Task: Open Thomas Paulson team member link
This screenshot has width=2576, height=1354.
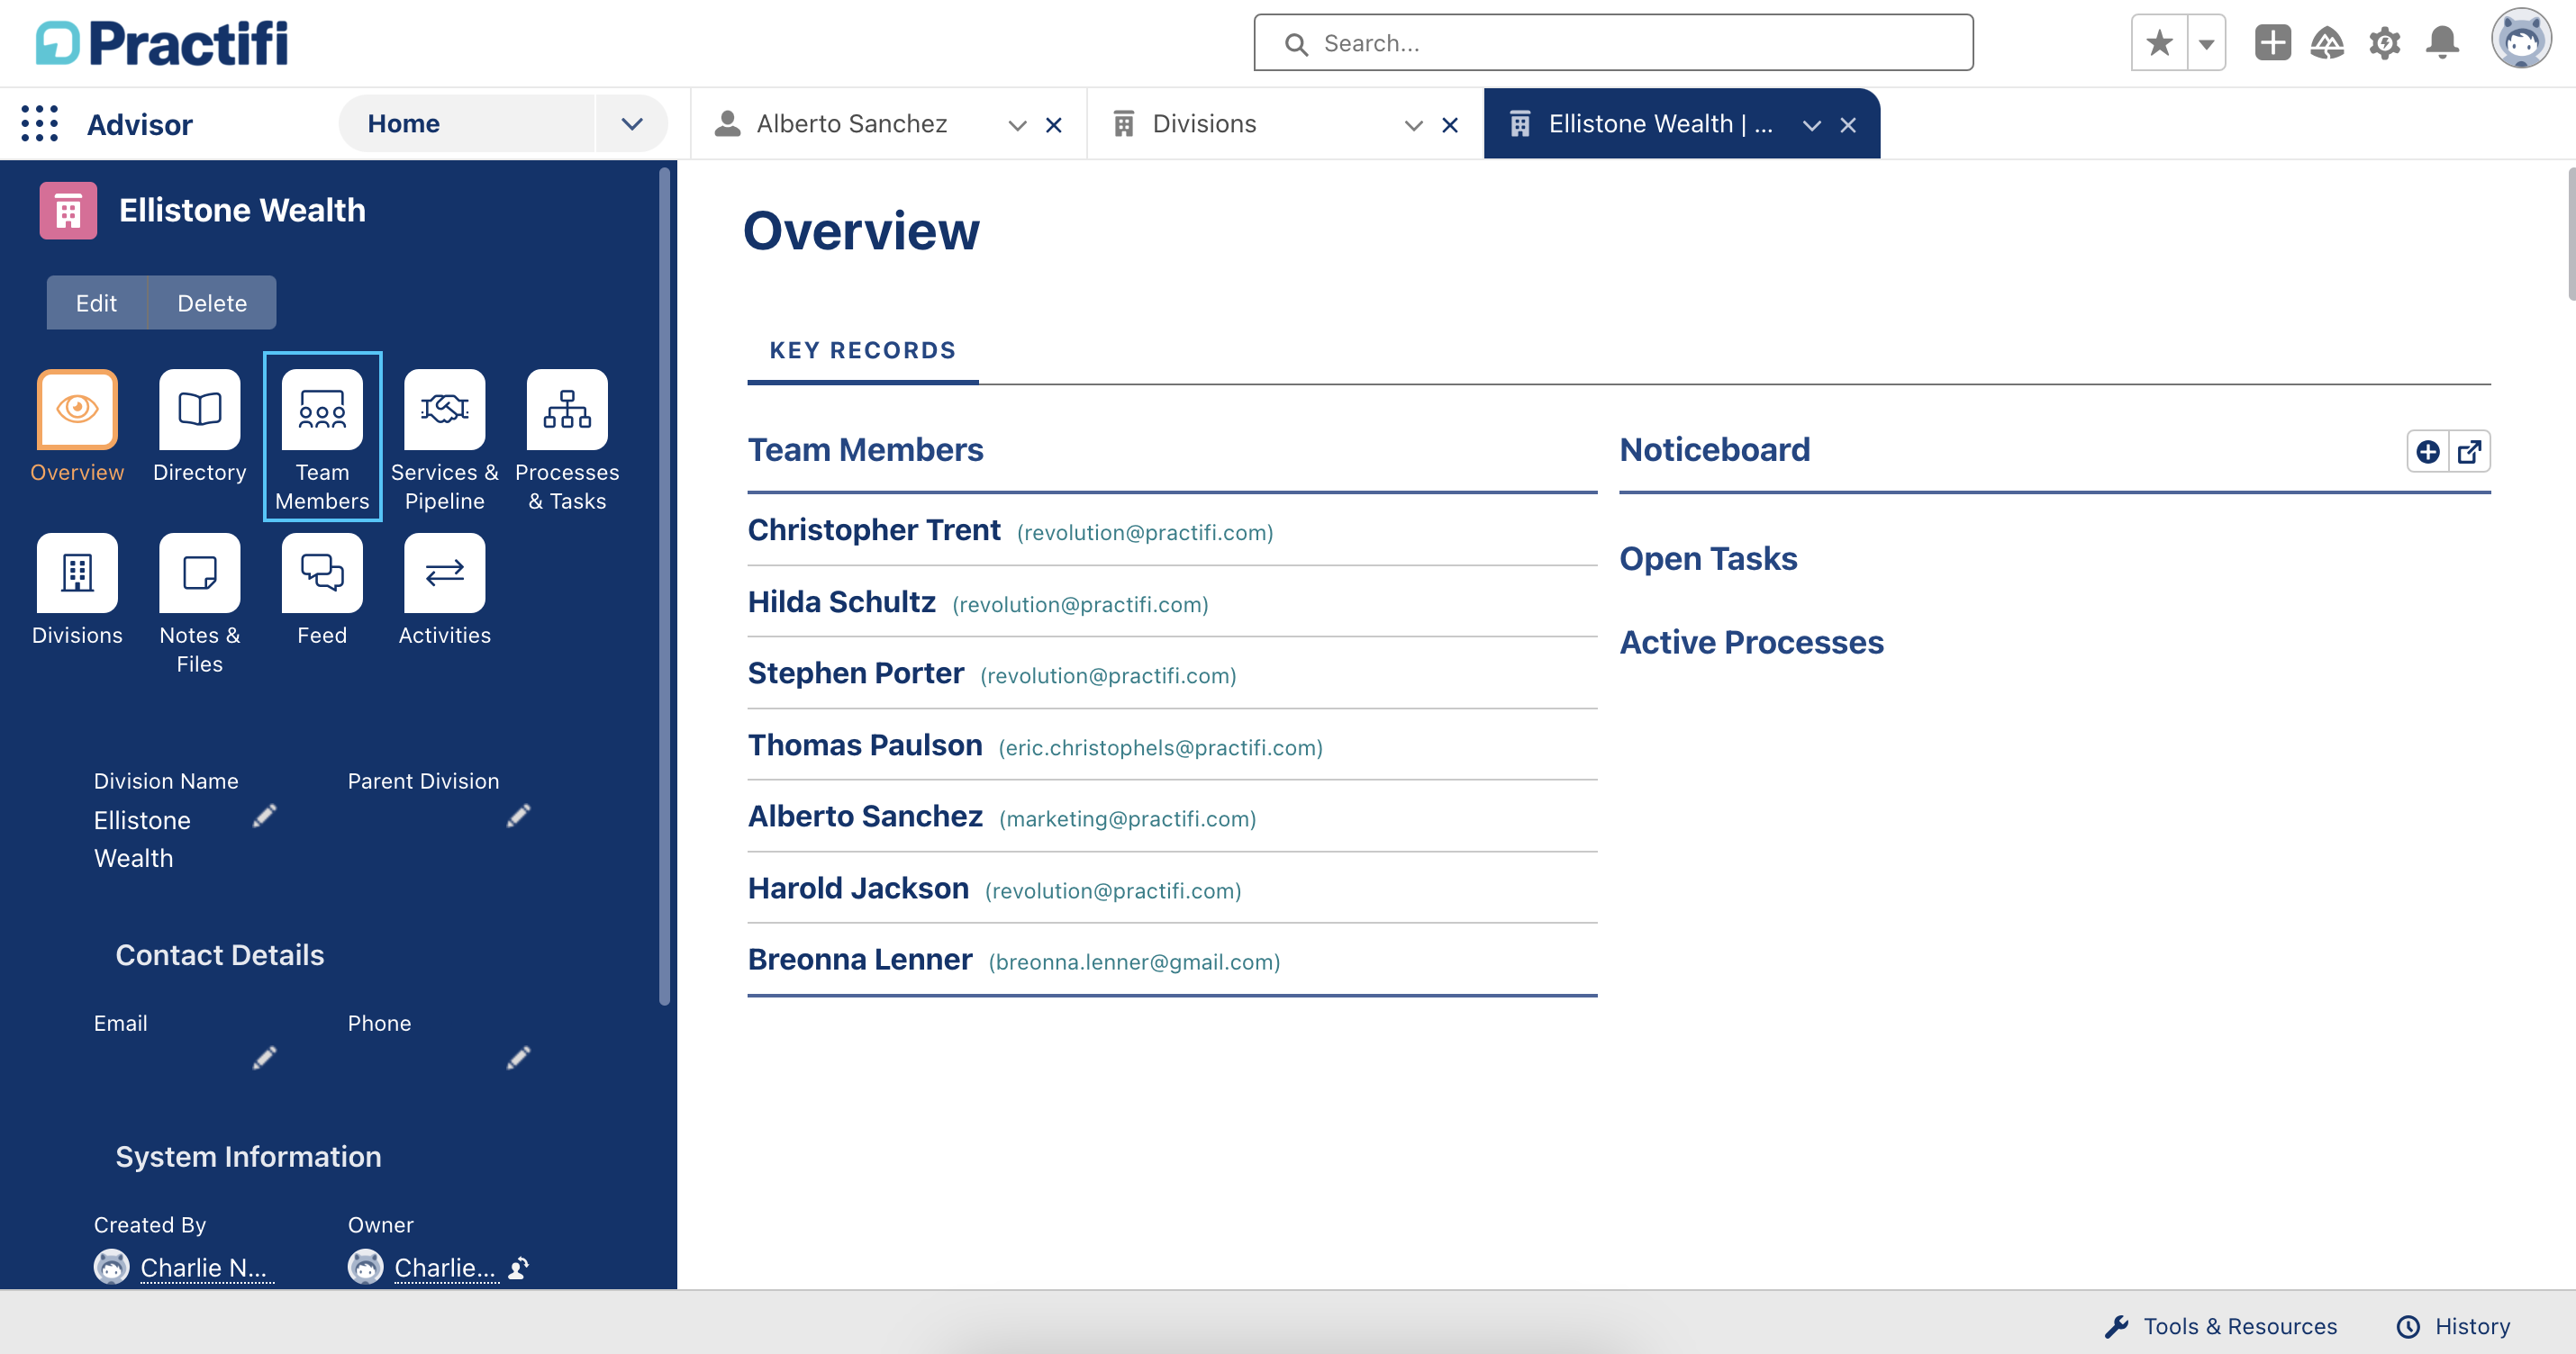Action: [865, 745]
